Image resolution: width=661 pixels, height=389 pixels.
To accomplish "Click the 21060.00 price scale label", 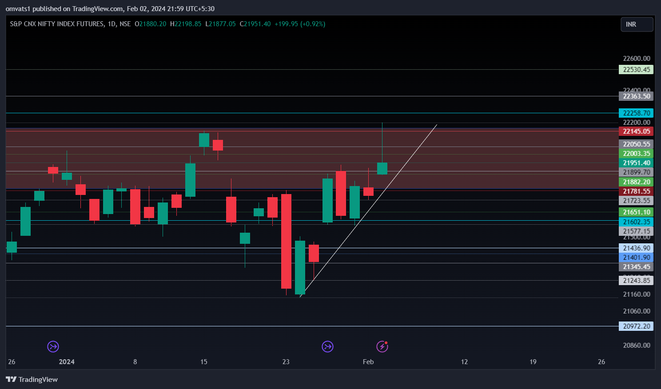I will [x=637, y=311].
